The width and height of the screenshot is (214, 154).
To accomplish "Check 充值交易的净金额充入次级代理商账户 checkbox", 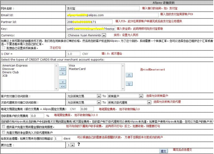I will pos(4,132).
